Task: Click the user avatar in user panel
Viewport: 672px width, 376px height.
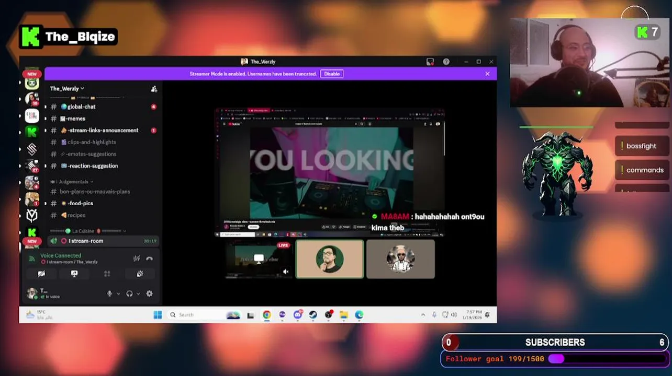Action: click(x=32, y=293)
